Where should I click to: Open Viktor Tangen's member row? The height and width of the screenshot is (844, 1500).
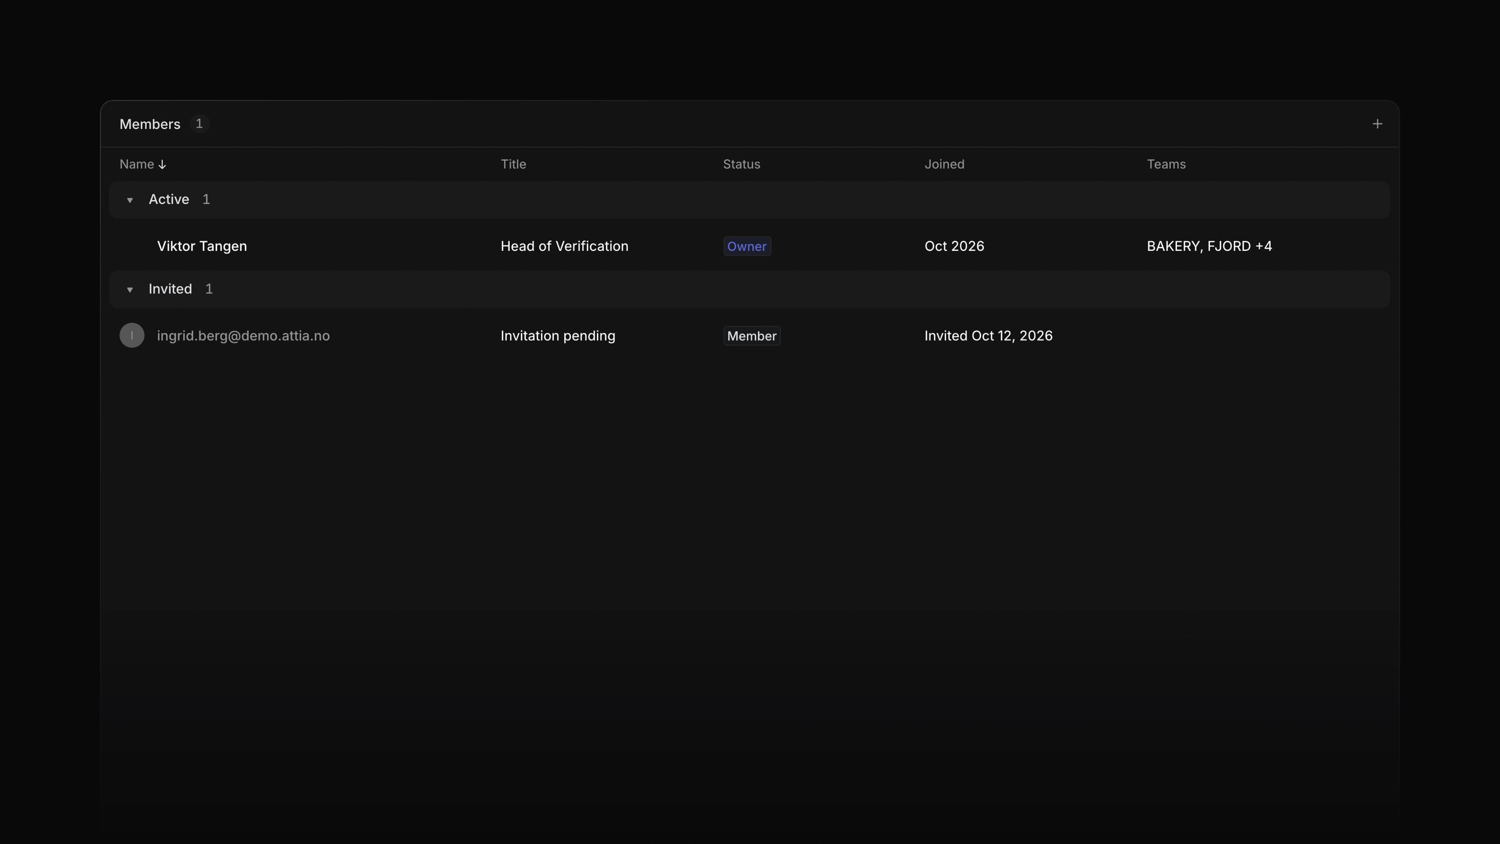click(750, 246)
